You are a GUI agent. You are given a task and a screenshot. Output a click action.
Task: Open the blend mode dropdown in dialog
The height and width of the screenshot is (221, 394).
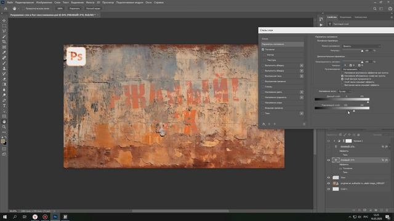pos(361,46)
